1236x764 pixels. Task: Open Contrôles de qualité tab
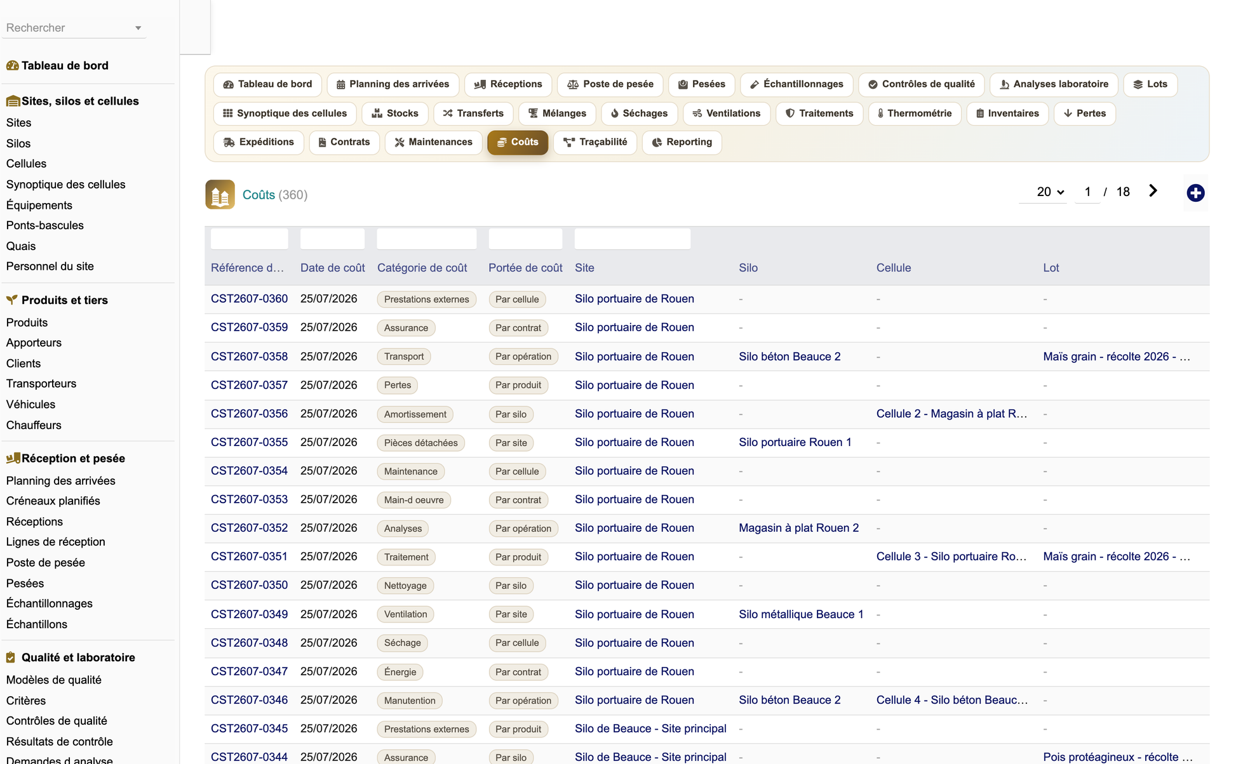click(x=921, y=84)
